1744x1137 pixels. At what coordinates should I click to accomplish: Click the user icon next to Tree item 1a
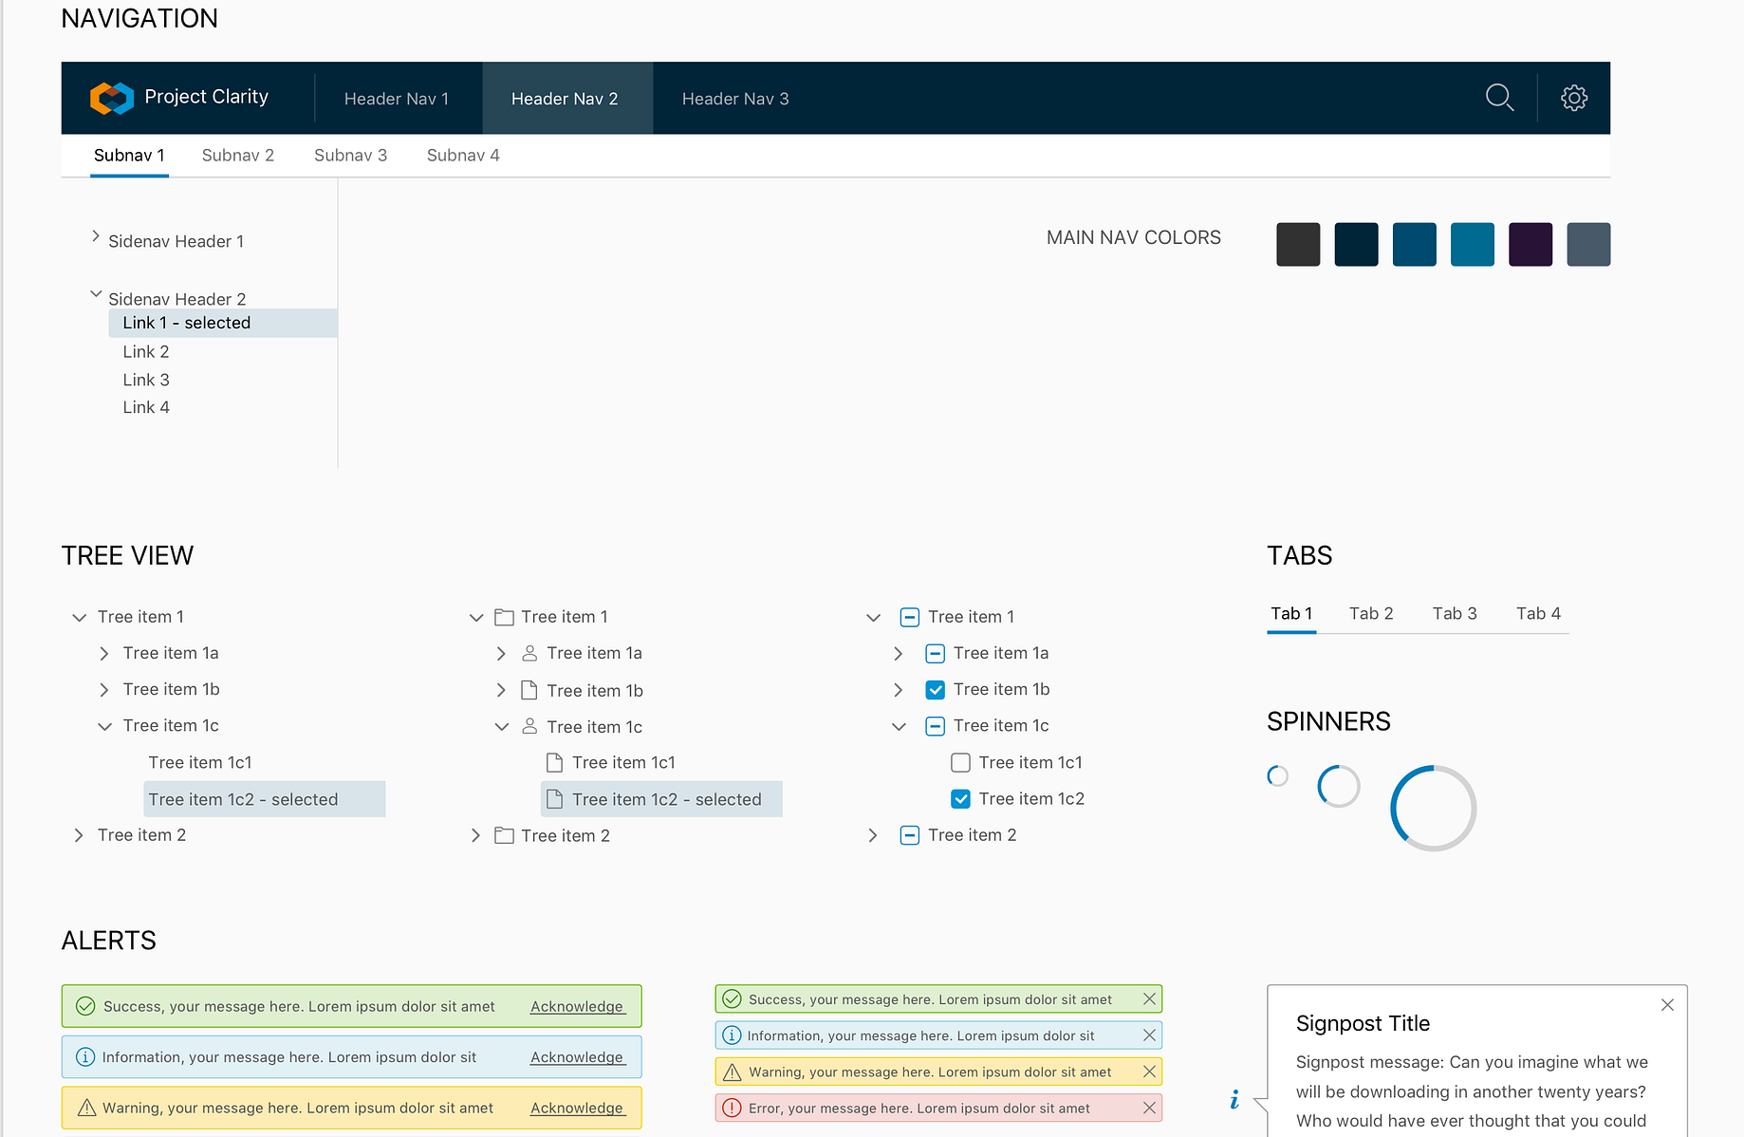(529, 653)
